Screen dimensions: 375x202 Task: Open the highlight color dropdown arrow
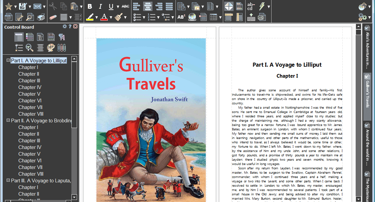tap(96, 17)
